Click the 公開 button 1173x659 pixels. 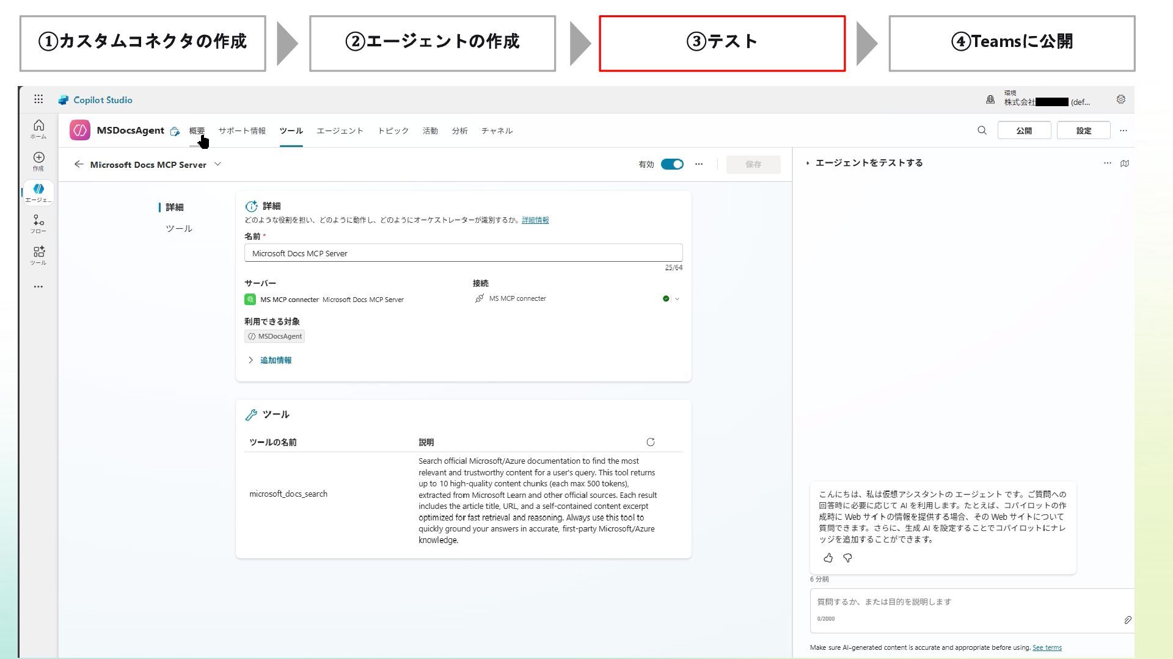1024,130
